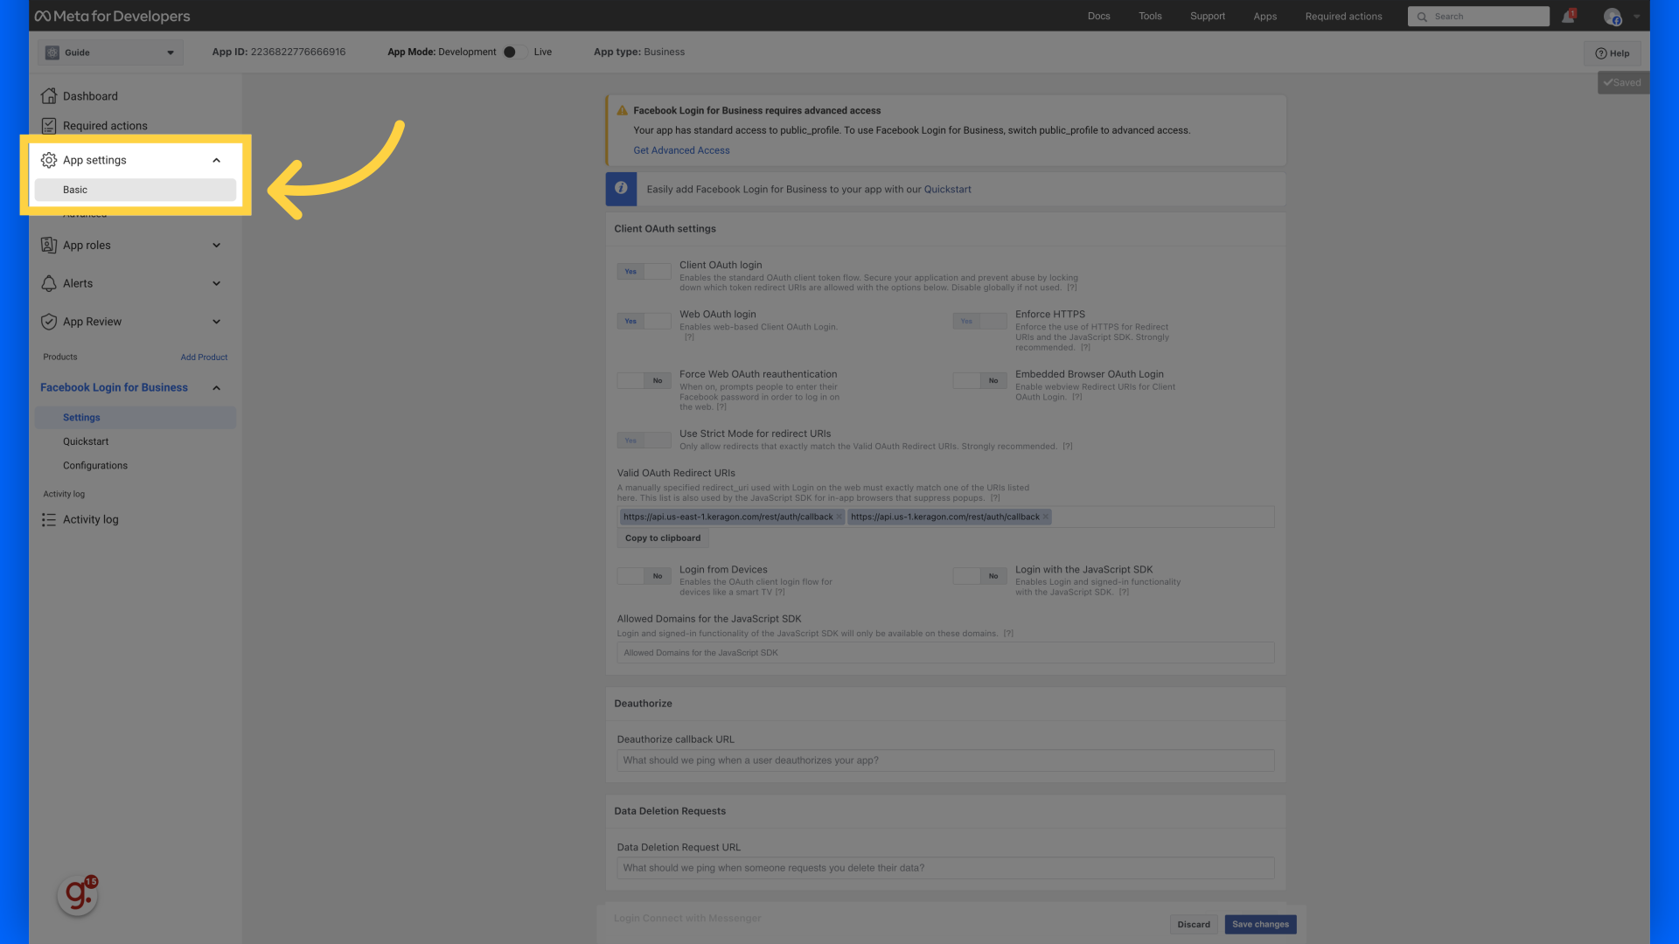
Task: Toggle the App Mode Development/Live switch
Action: point(513,52)
